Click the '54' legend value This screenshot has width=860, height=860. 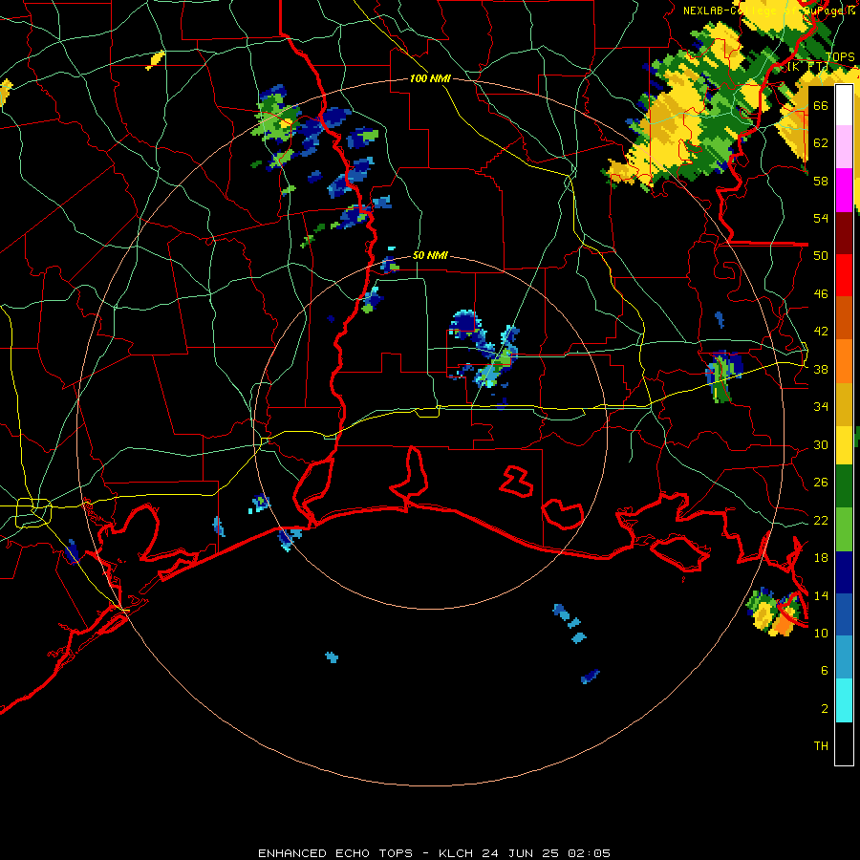(821, 218)
